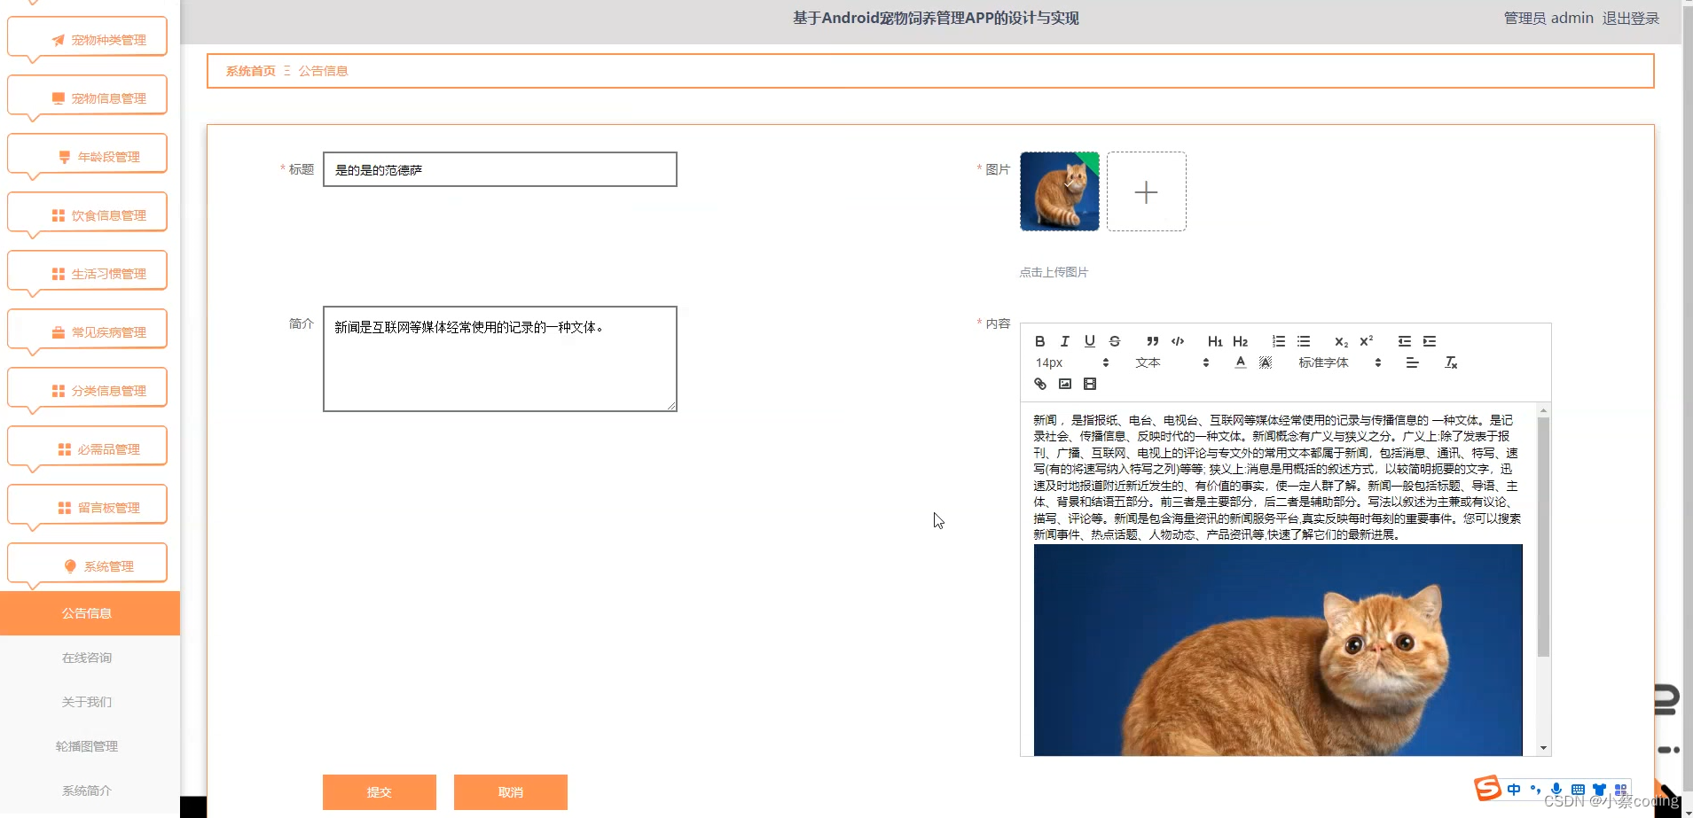Screen dimensions: 1693x818
Task: Click the editor scrollbar up arrow
Action: [x=1543, y=410]
